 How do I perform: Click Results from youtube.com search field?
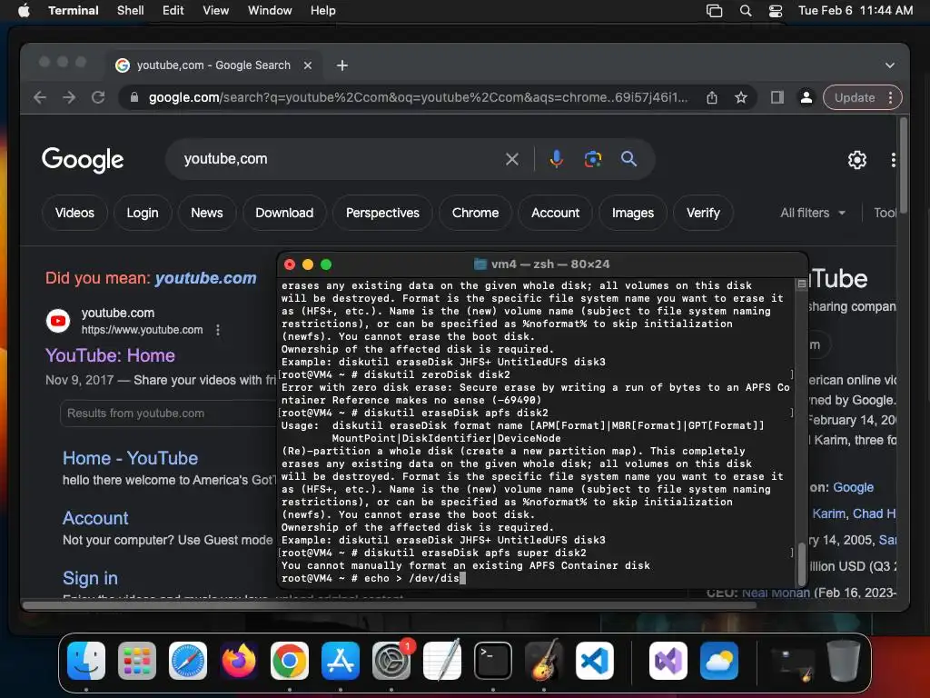(x=168, y=414)
